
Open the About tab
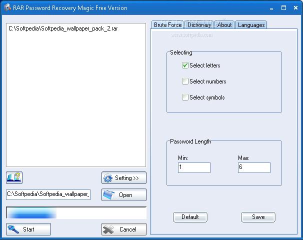point(224,25)
